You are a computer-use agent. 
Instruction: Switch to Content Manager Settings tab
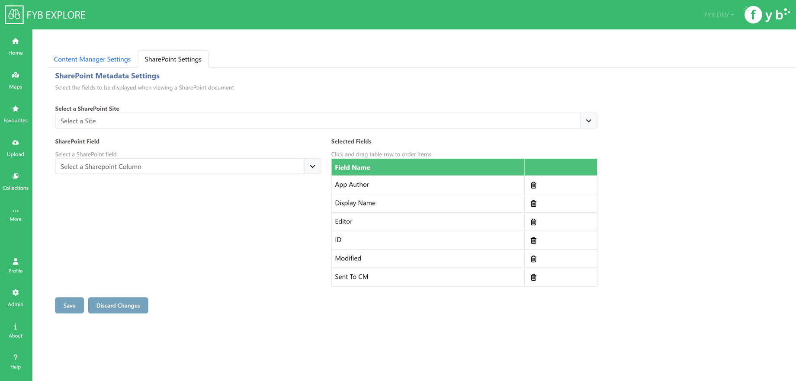pos(92,59)
